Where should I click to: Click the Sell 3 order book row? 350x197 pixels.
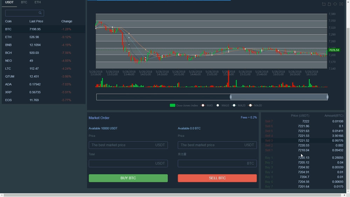[303, 141]
